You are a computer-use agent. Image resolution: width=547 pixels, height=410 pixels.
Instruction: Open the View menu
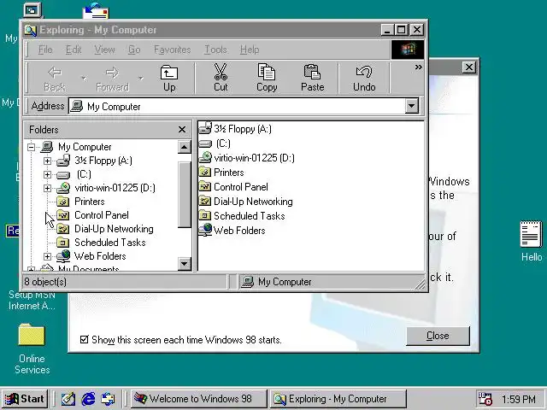pyautogui.click(x=104, y=50)
